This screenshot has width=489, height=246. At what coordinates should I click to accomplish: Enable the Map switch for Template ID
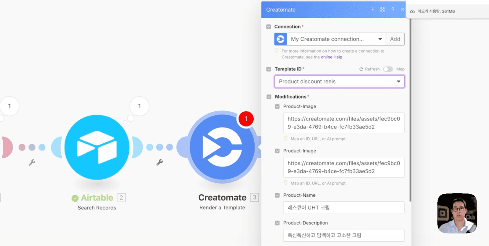pyautogui.click(x=388, y=69)
